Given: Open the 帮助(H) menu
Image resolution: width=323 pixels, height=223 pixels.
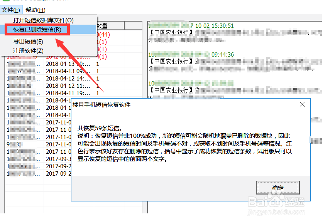Looking at the screenshot, I should tap(36, 10).
